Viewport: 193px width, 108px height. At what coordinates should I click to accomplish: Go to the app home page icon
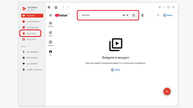pyautogui.click(x=56, y=7)
